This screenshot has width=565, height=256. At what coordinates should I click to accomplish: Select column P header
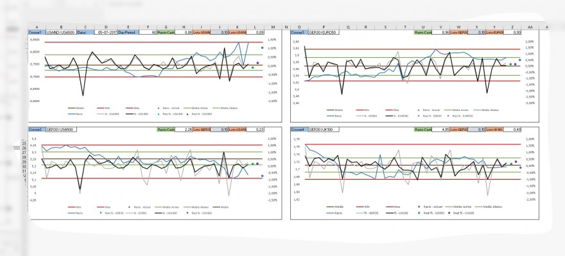point(324,27)
